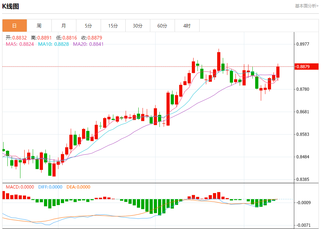Click the MACD:0.0000 indicator label
This screenshot has height=229, width=321.
click(x=20, y=187)
